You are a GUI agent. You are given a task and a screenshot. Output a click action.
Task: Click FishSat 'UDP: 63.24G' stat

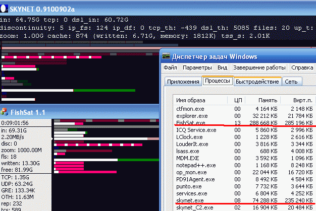tap(17, 184)
